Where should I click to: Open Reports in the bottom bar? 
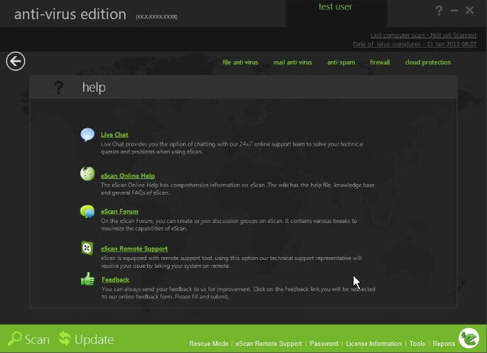(x=444, y=343)
